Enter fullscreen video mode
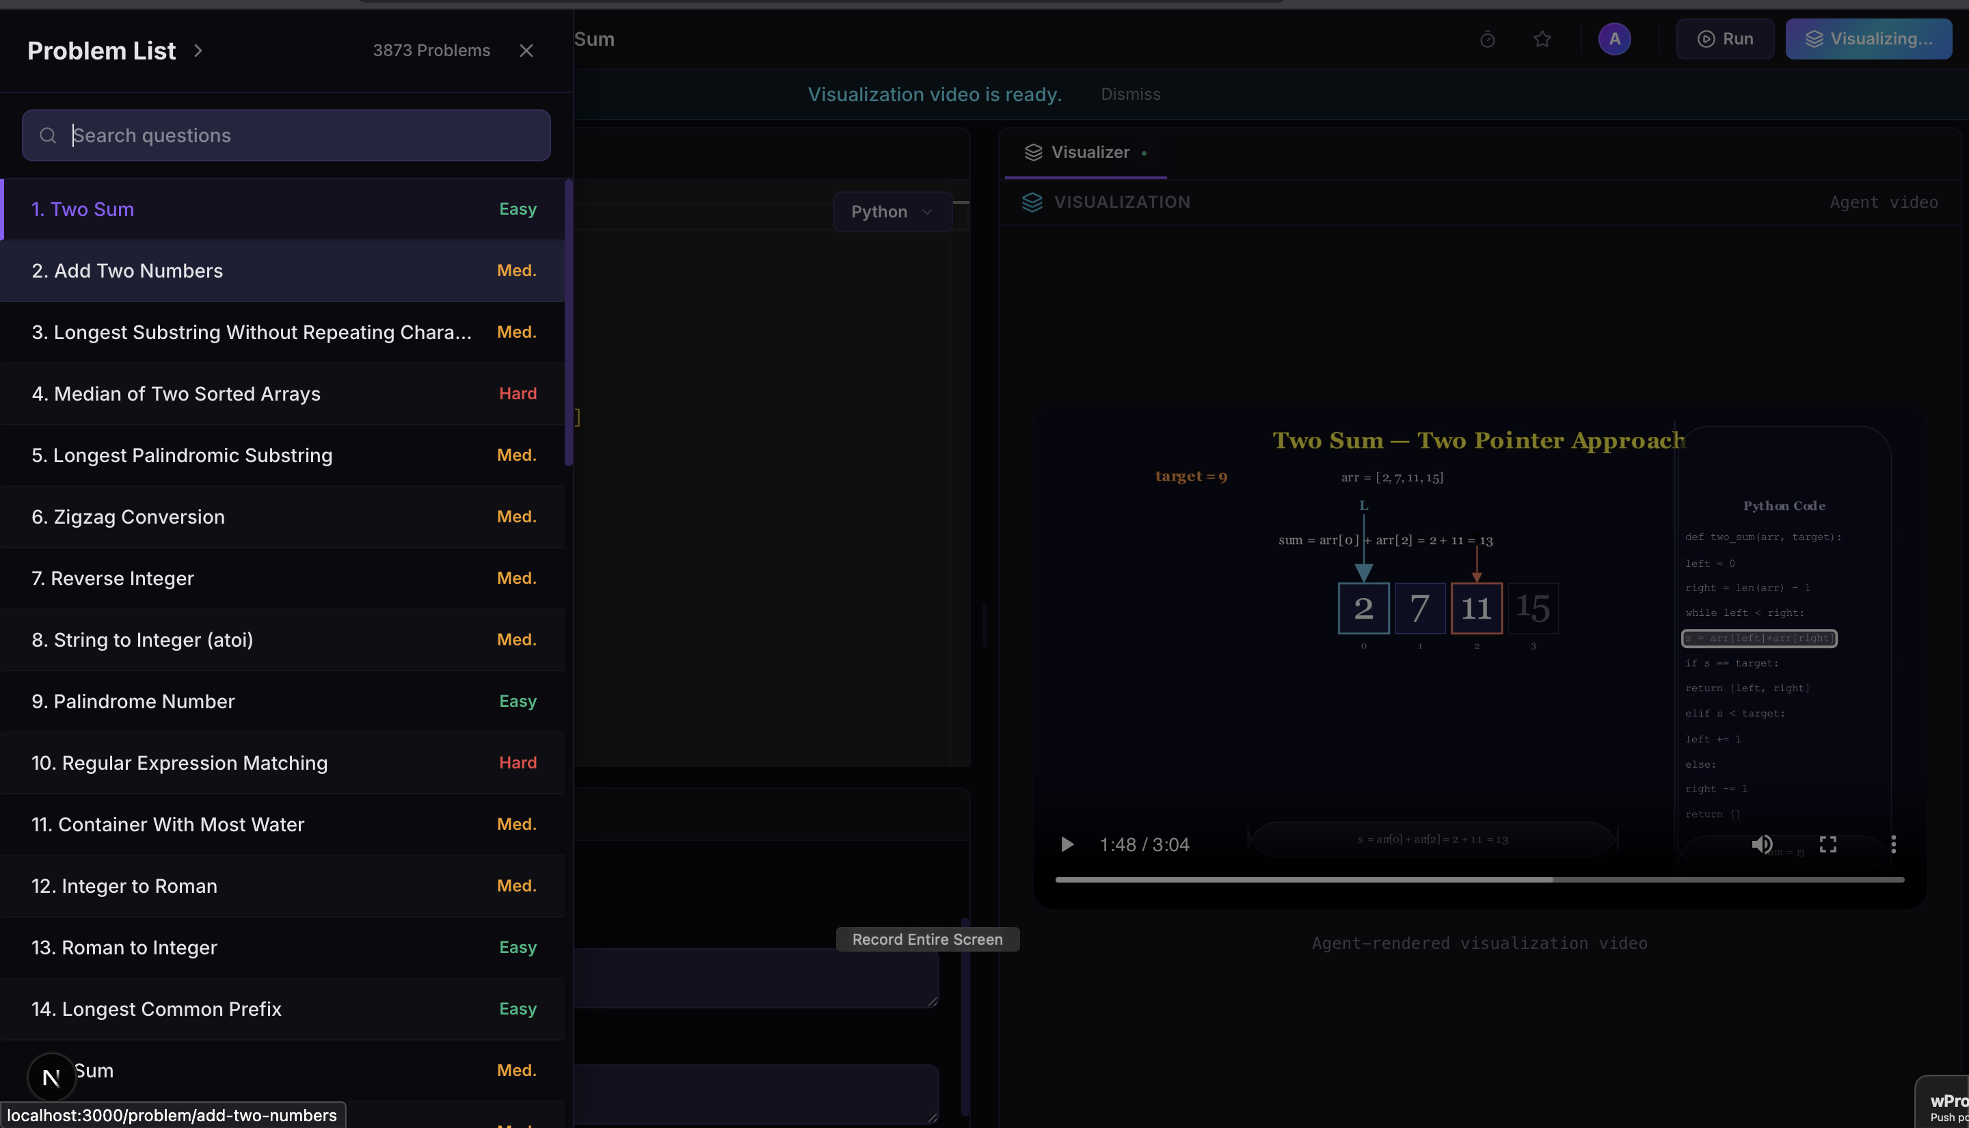The width and height of the screenshot is (1969, 1128). [1827, 844]
